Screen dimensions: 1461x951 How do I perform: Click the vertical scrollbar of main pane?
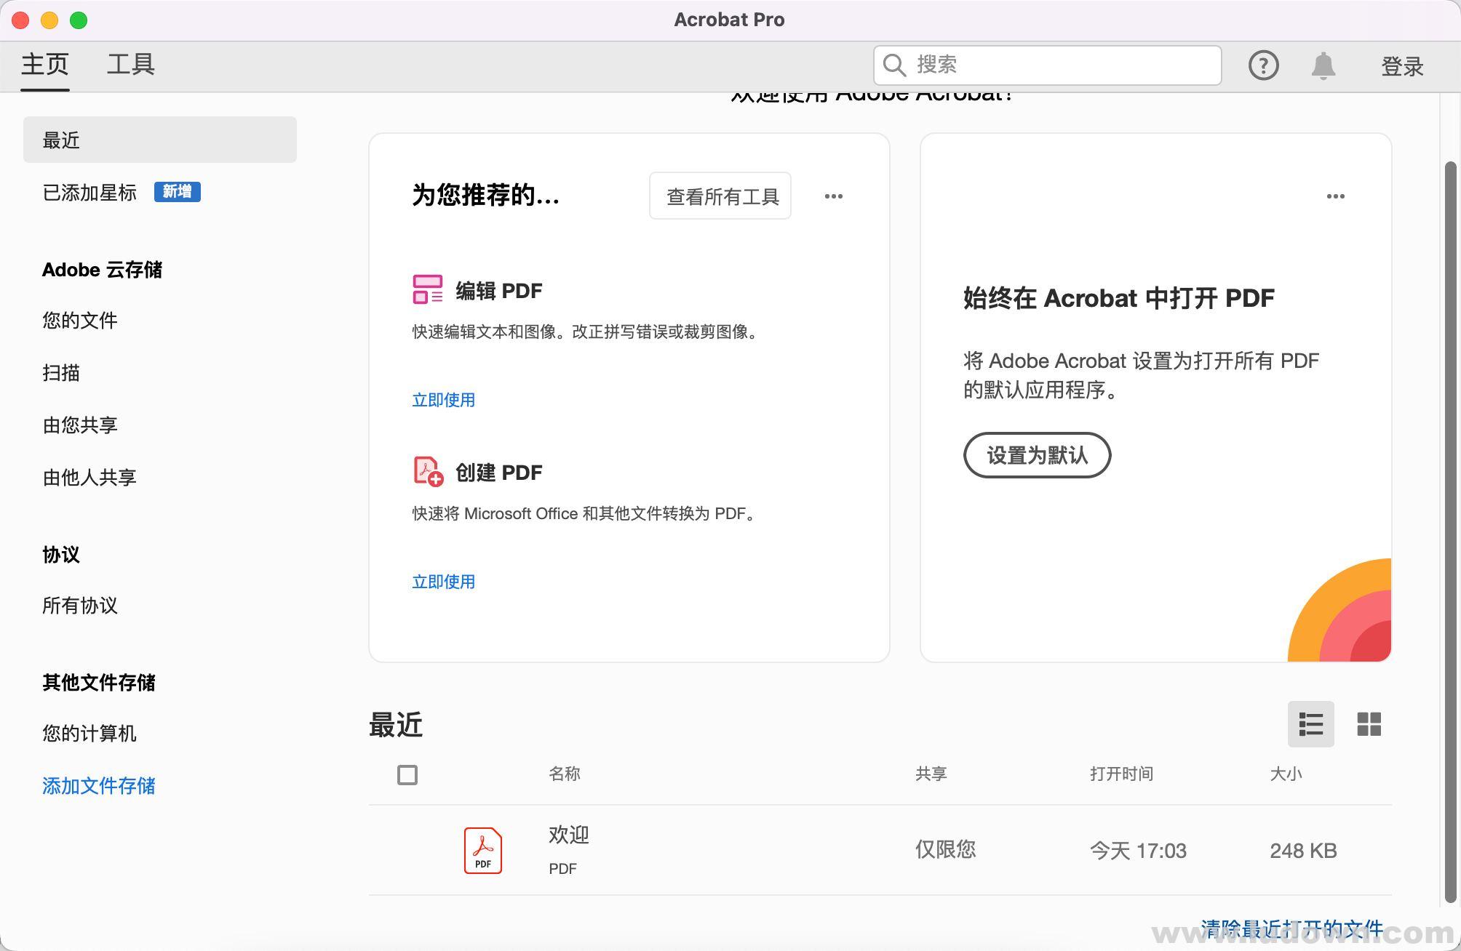[x=1450, y=531]
